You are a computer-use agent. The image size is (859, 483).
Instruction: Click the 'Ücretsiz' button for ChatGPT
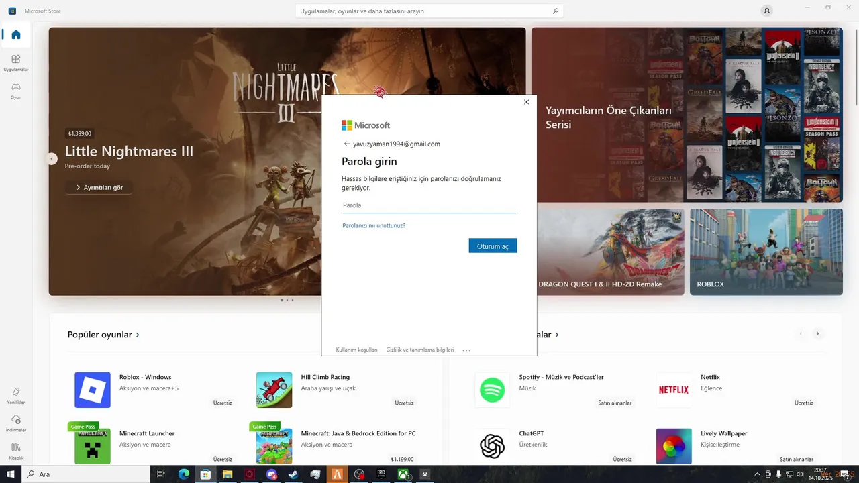622,459
